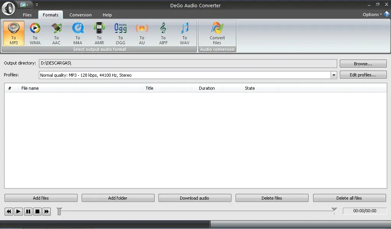
Task: Expand quick access toolbar customize arrow
Action: (x=37, y=5)
